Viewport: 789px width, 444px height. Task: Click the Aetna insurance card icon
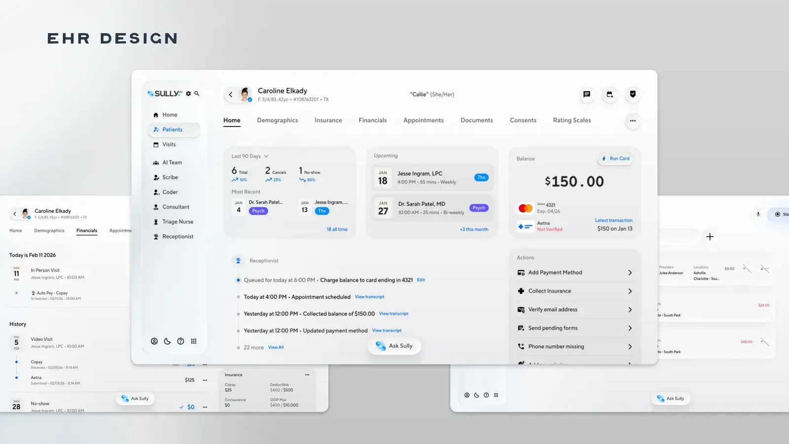click(x=525, y=226)
